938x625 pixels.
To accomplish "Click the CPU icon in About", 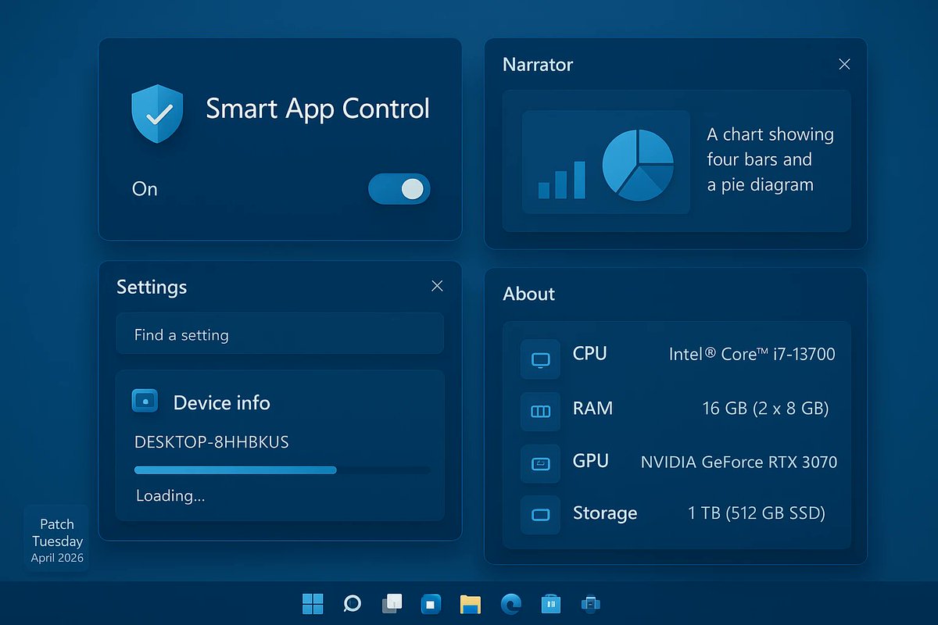I will pyautogui.click(x=540, y=359).
